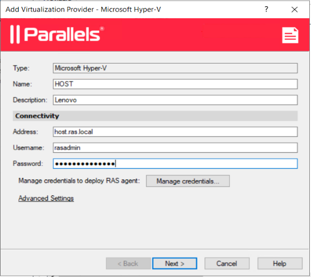
Task: Click the Password label text
Action: pyautogui.click(x=28, y=164)
